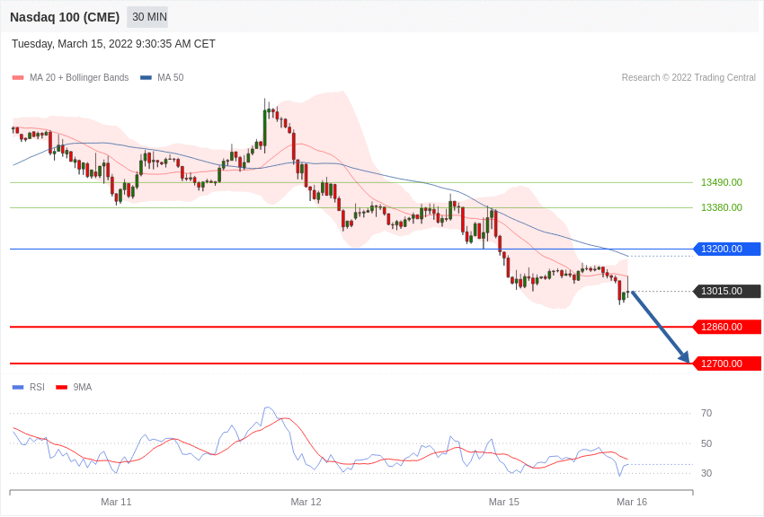This screenshot has width=764, height=517.
Task: Click the RSI 70 level label
Action: click(706, 413)
